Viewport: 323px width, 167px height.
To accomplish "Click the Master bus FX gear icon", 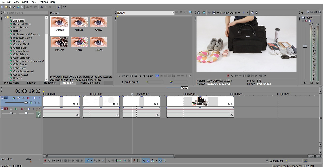I will [x=306, y=21].
